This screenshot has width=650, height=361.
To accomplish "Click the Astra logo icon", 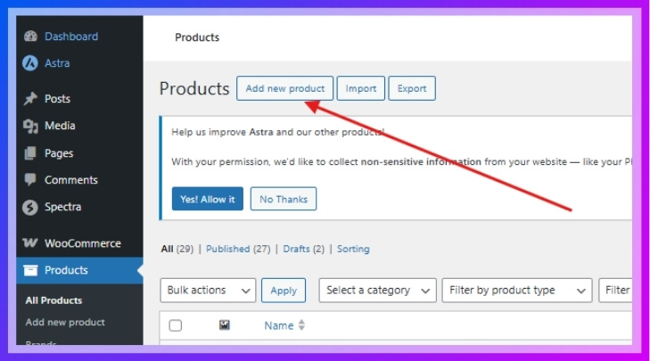I will (x=30, y=63).
